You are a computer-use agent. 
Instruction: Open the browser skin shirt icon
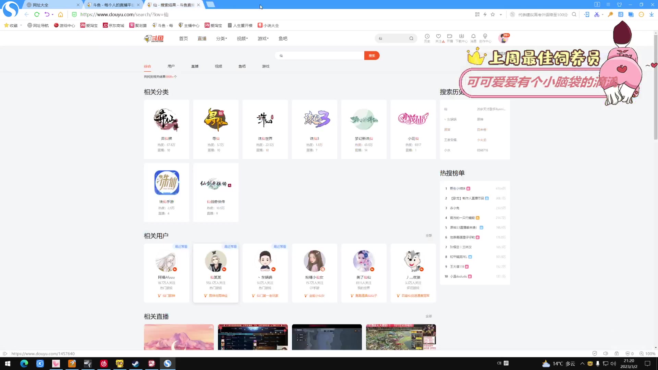click(619, 5)
